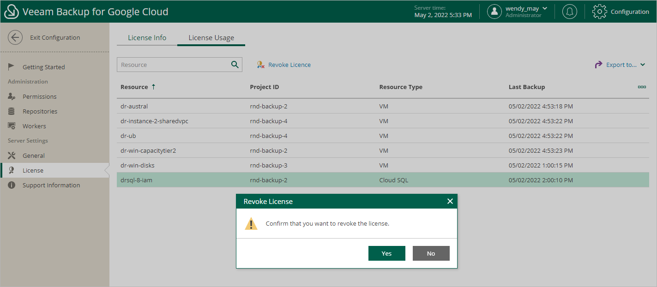Click the Configuration gear icon

pos(599,12)
